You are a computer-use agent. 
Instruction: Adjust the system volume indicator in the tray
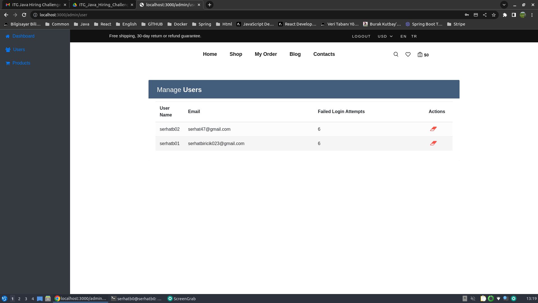pyautogui.click(x=473, y=299)
